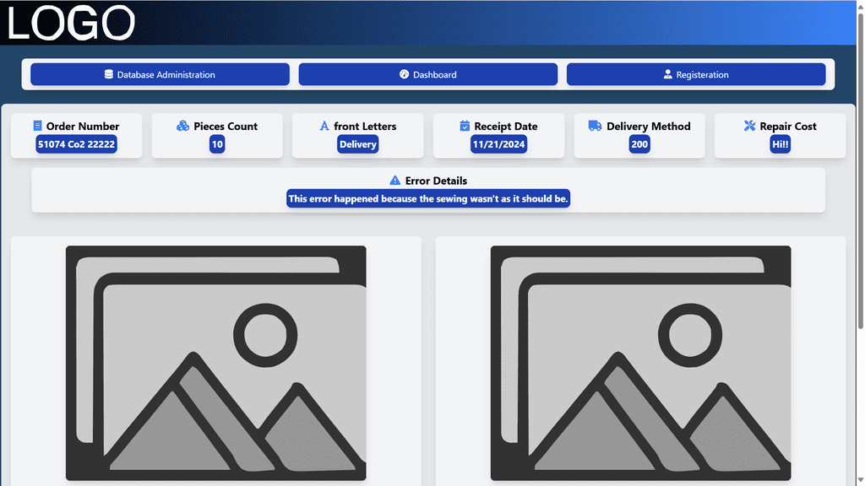865x486 pixels.
Task: Click the 'Order Number' label
Action: pyautogui.click(x=83, y=127)
